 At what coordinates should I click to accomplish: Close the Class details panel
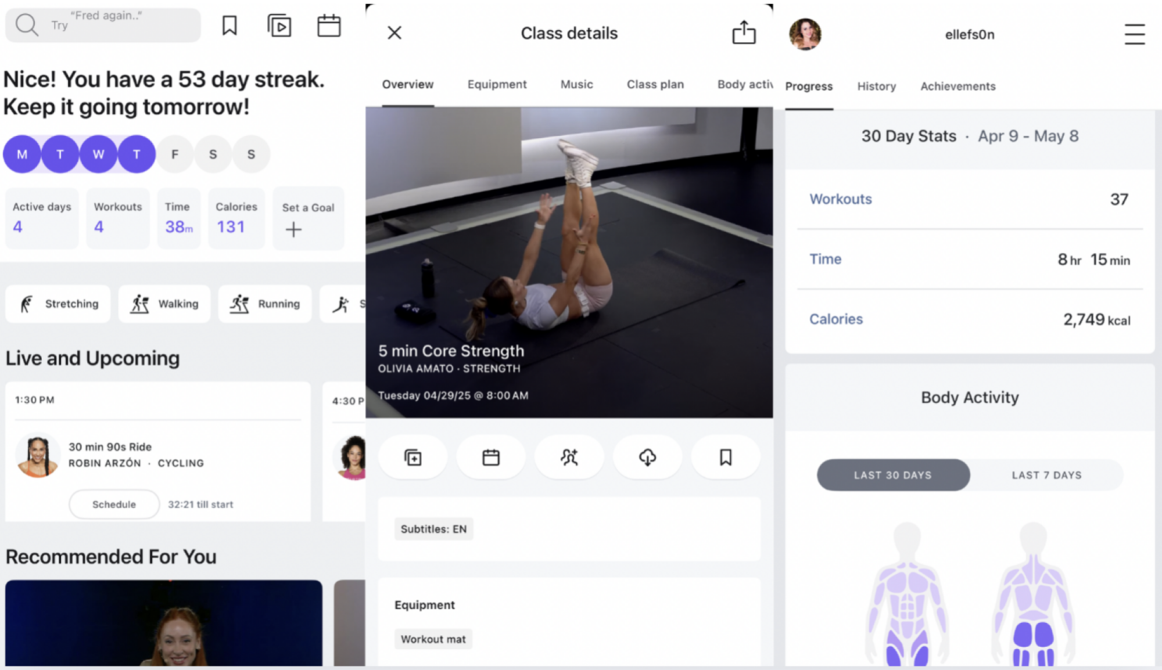[394, 33]
